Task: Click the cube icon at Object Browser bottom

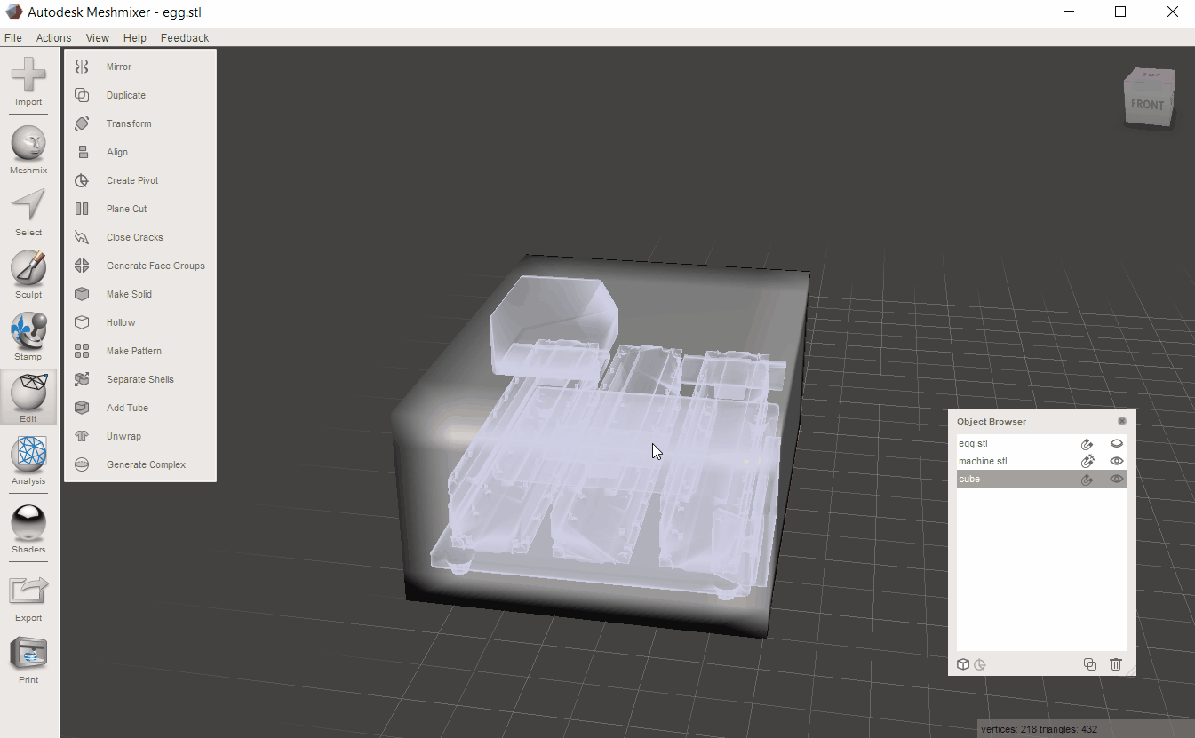Action: (962, 664)
